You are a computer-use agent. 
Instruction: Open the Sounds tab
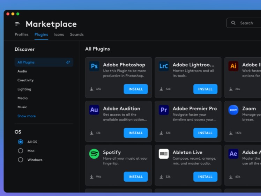[77, 35]
